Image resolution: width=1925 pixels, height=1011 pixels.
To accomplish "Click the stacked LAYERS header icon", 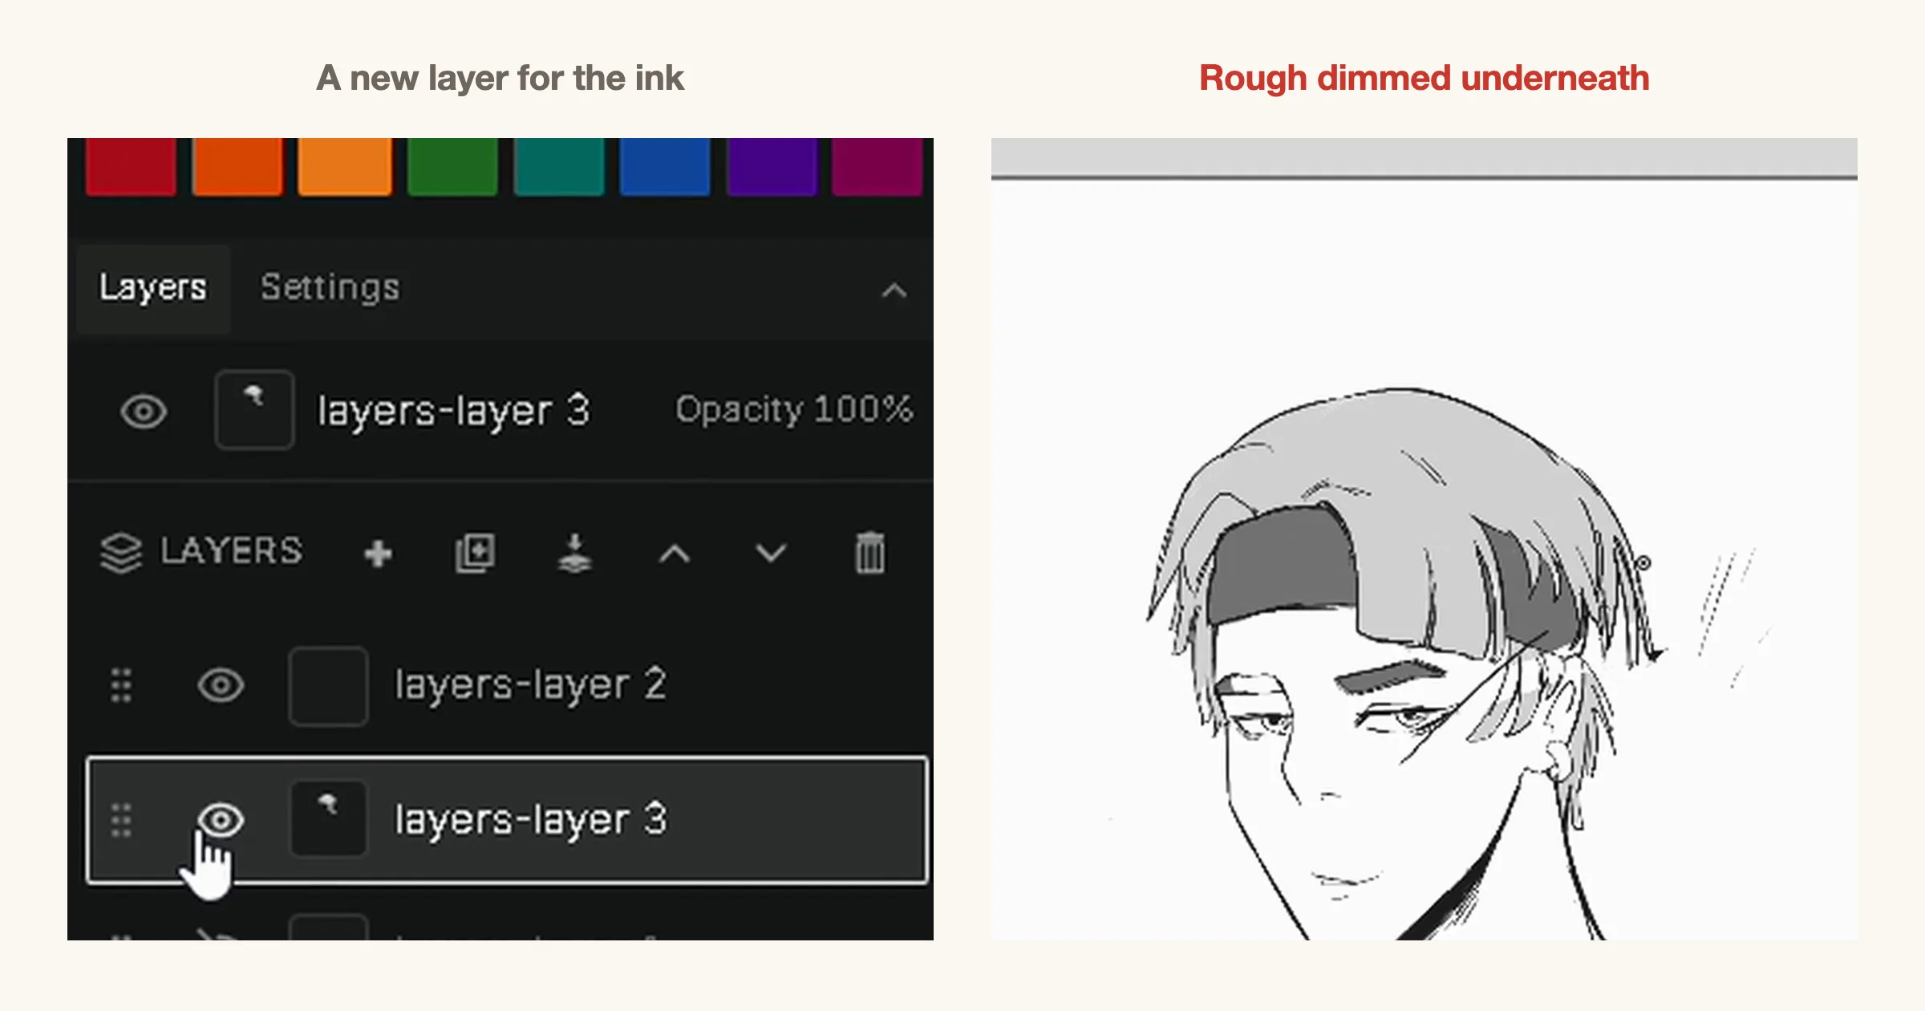I will [x=121, y=553].
